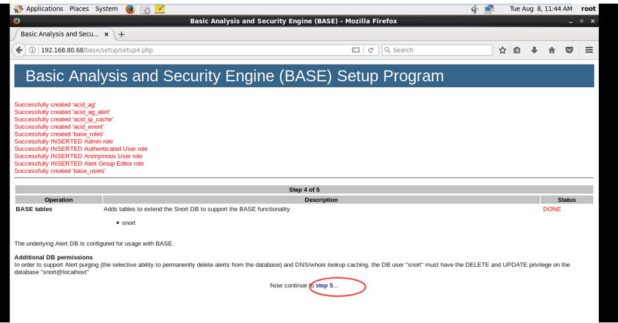Screen dimensions: 618x323
Task: Click the Status column header
Action: pyautogui.click(x=567, y=200)
